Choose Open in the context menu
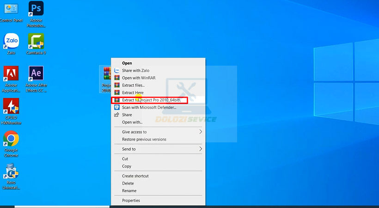Screen dimensions: 379x208 click(127, 63)
